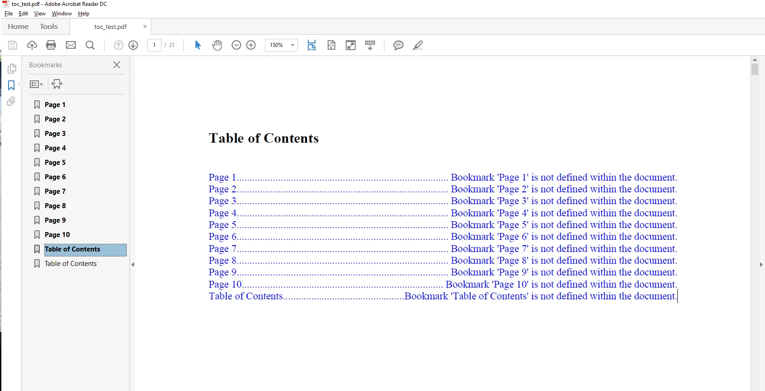Image resolution: width=765 pixels, height=391 pixels.
Task: Open the Help menu
Action: point(83,14)
